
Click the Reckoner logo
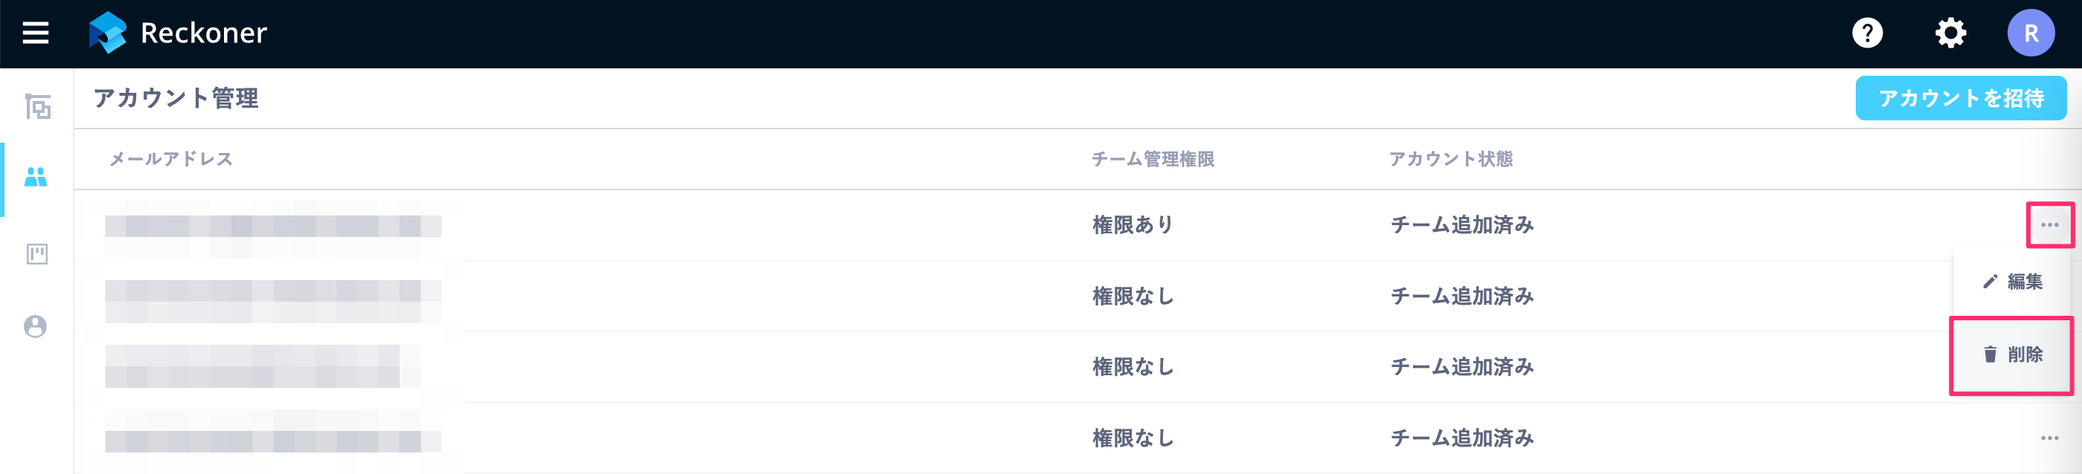pyautogui.click(x=178, y=33)
